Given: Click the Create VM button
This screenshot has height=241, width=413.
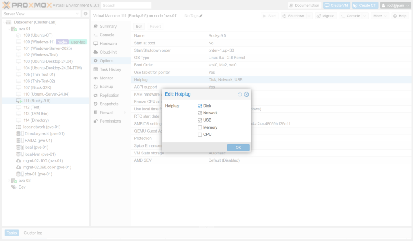Looking at the screenshot, I should pyautogui.click(x=336, y=6).
